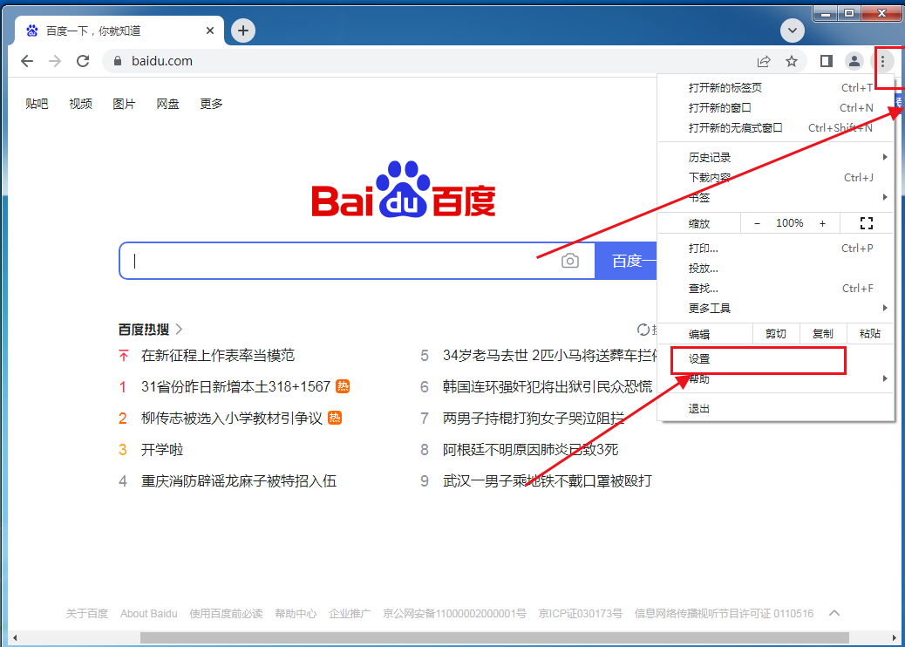This screenshot has height=647, width=905.
Task: Open 使用百度前必读 footer link
Action: (227, 614)
